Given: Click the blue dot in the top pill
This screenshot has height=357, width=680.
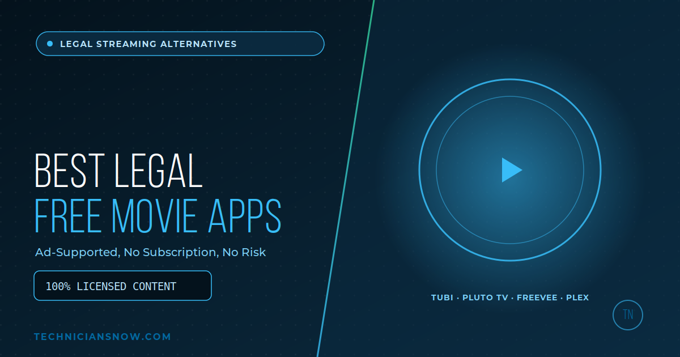Looking at the screenshot, I should pyautogui.click(x=50, y=44).
